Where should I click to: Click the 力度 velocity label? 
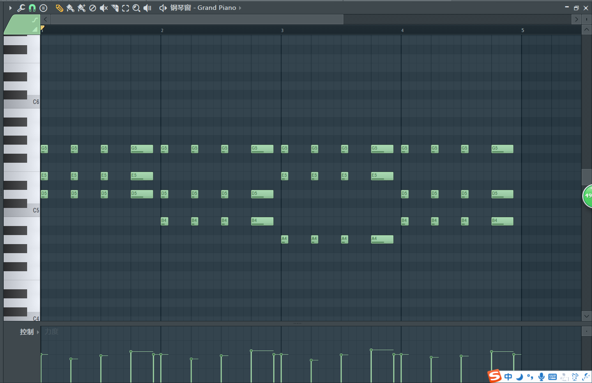coord(52,332)
